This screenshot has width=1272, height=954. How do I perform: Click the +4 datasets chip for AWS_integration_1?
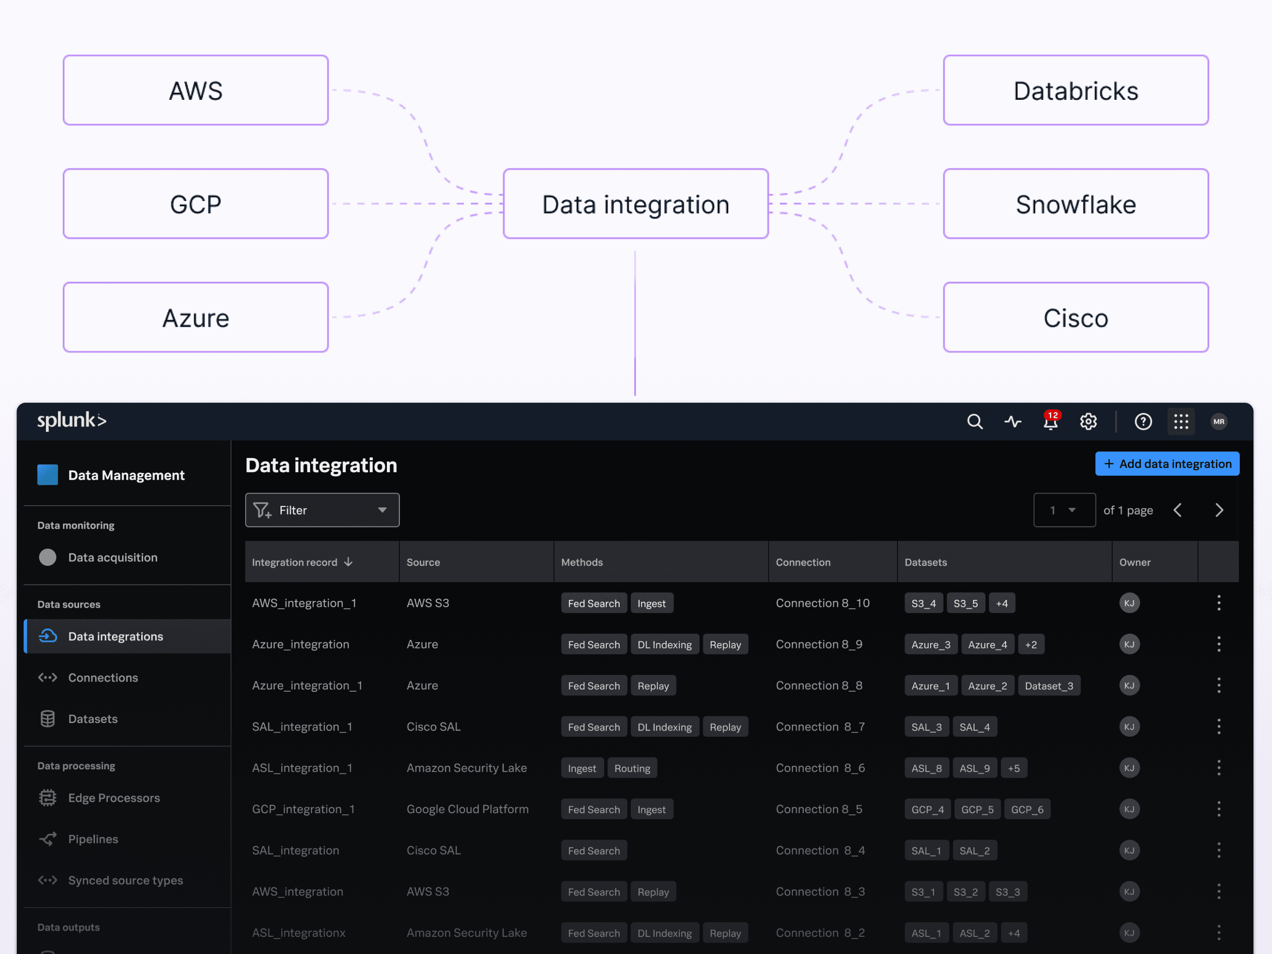tap(1002, 603)
